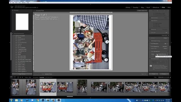Click the filter lock icon at filmstrip right

pos(170,77)
